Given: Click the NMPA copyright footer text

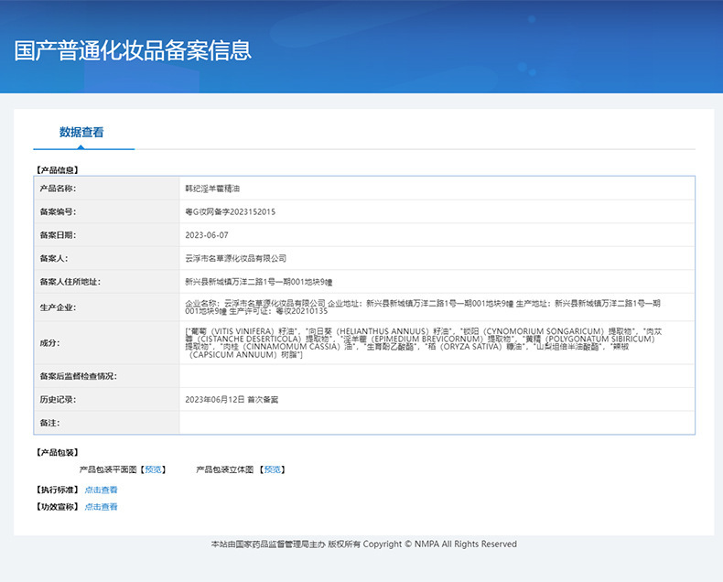Looking at the screenshot, I should point(364,544).
